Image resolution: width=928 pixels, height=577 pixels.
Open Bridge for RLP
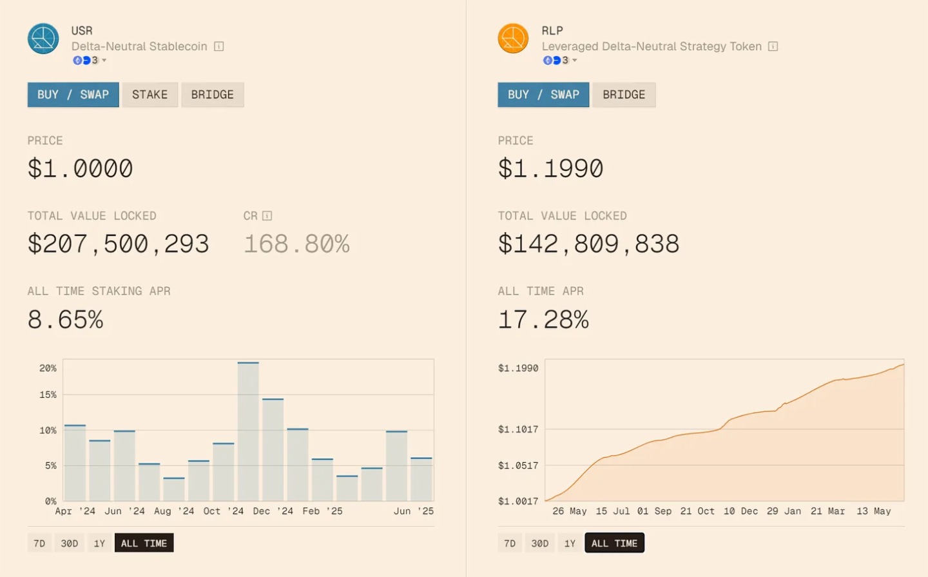623,95
